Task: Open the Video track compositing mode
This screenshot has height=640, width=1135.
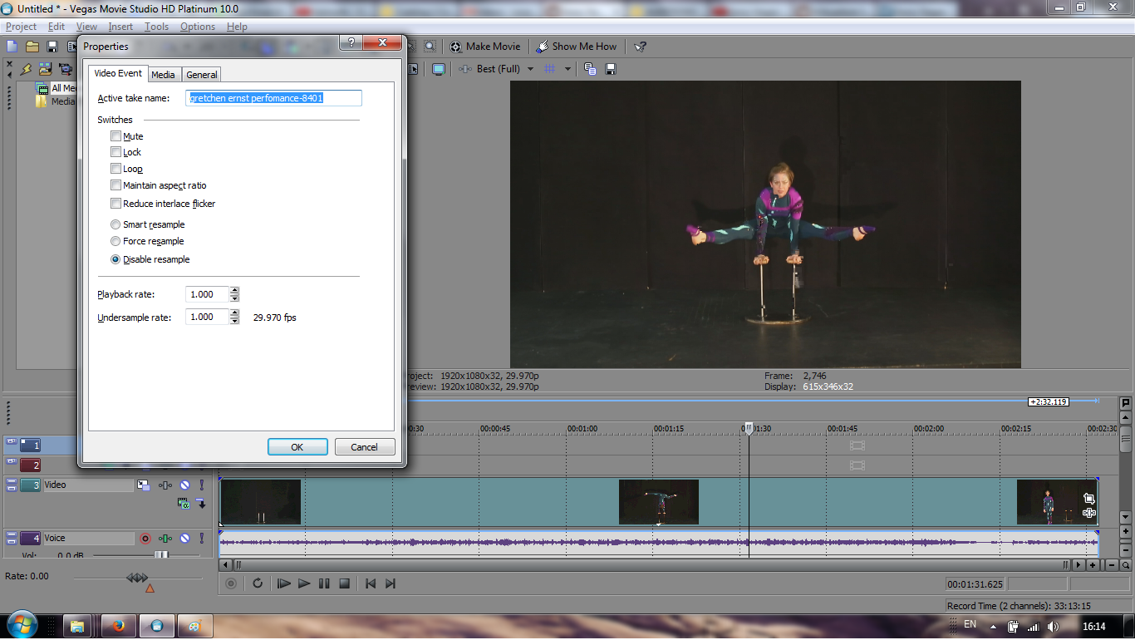Action: tap(184, 503)
